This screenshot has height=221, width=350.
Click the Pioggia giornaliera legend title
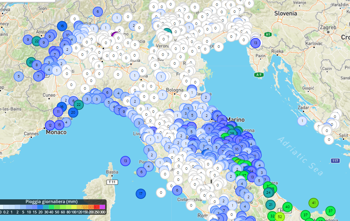click(51, 202)
